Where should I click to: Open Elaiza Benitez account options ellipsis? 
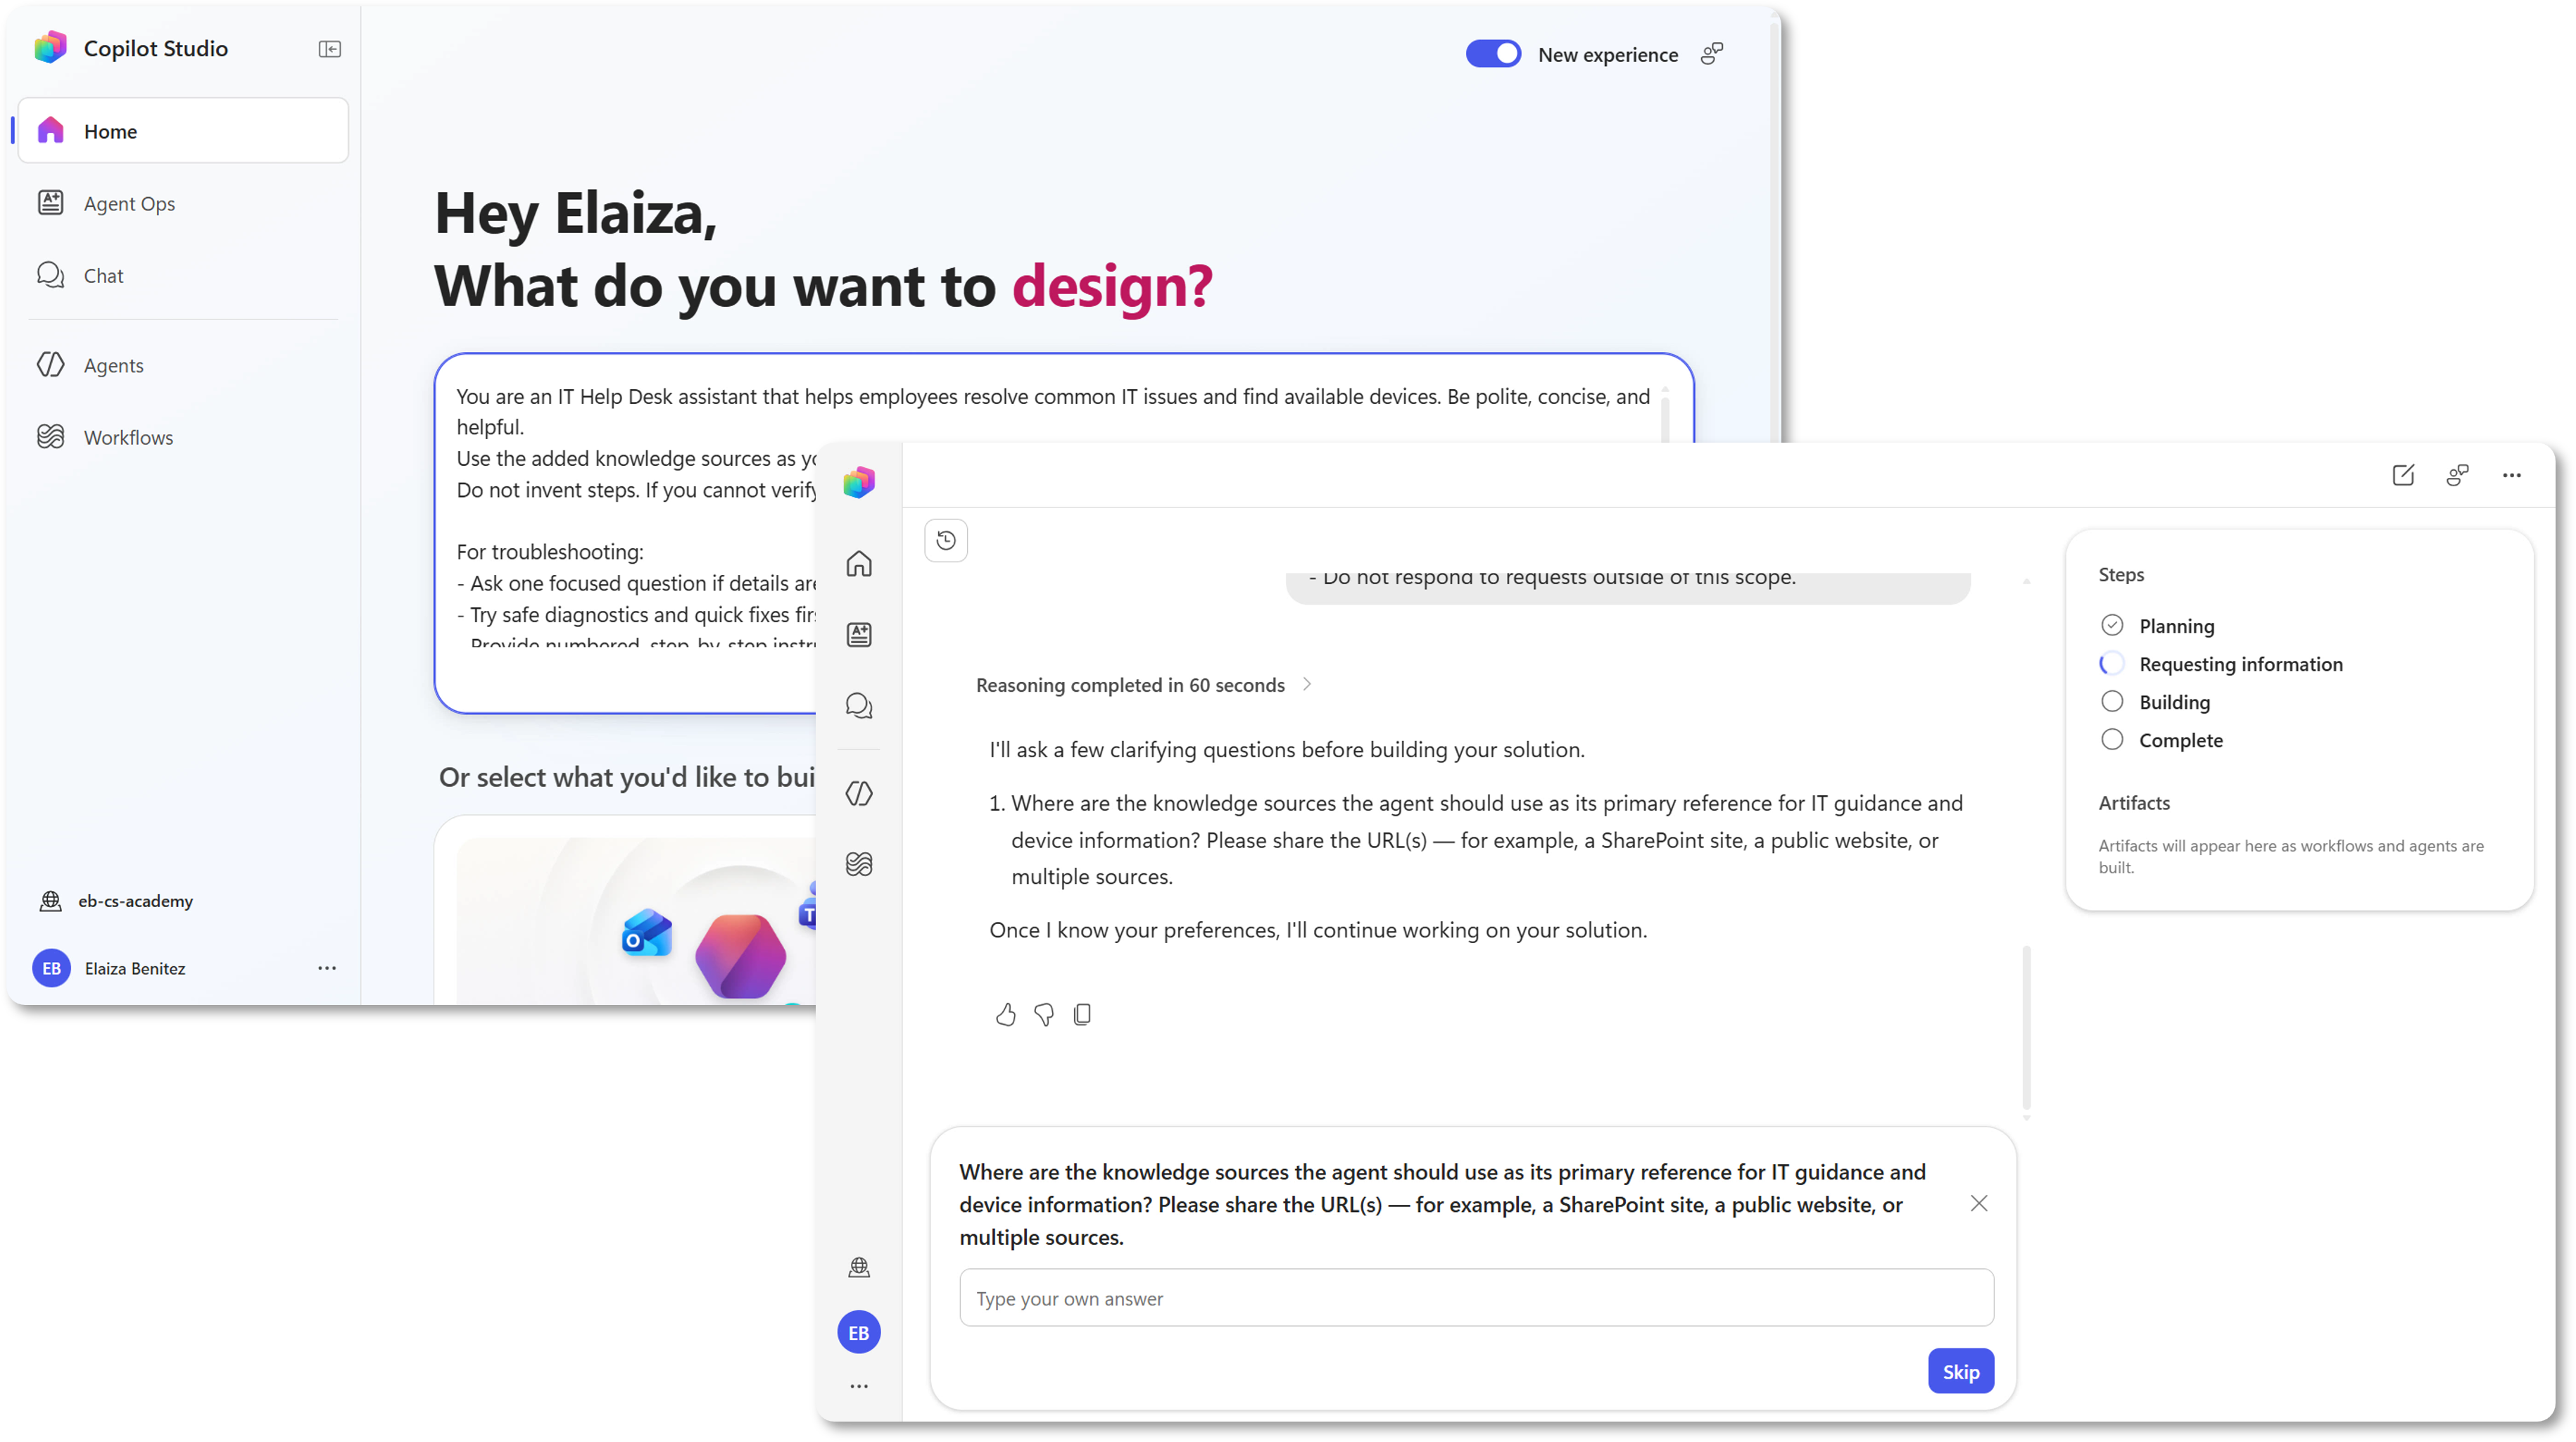pyautogui.click(x=327, y=968)
